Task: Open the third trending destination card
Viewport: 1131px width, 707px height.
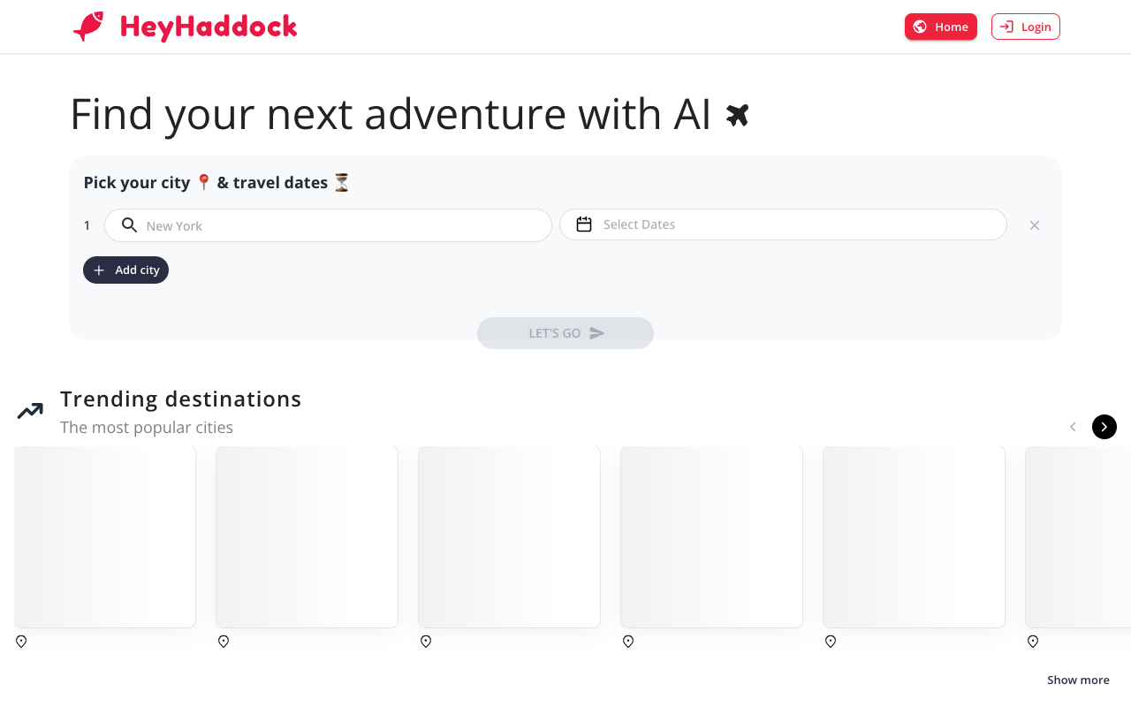Action: coord(509,537)
